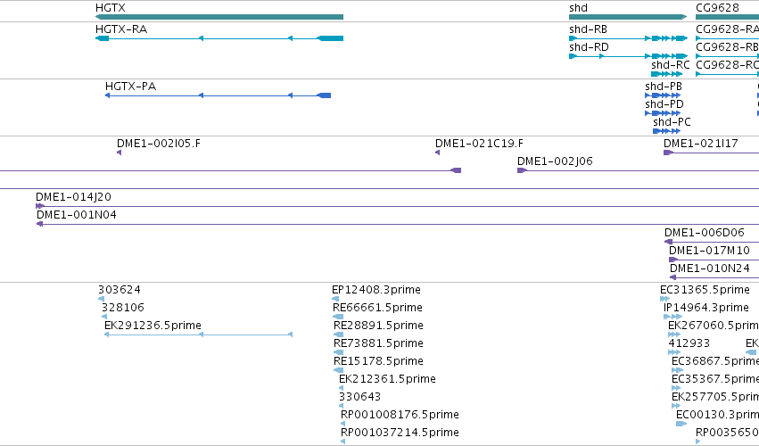The height and width of the screenshot is (446, 759).
Task: Select the EC31365.5prime EST label
Action: (705, 290)
